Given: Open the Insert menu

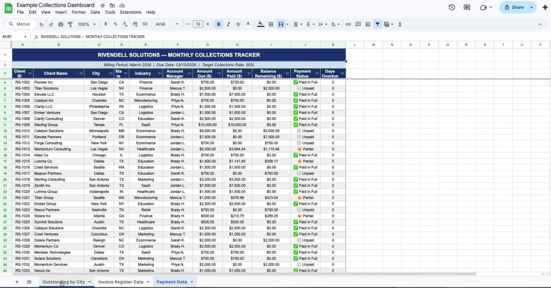Looking at the screenshot, I should 61,12.
